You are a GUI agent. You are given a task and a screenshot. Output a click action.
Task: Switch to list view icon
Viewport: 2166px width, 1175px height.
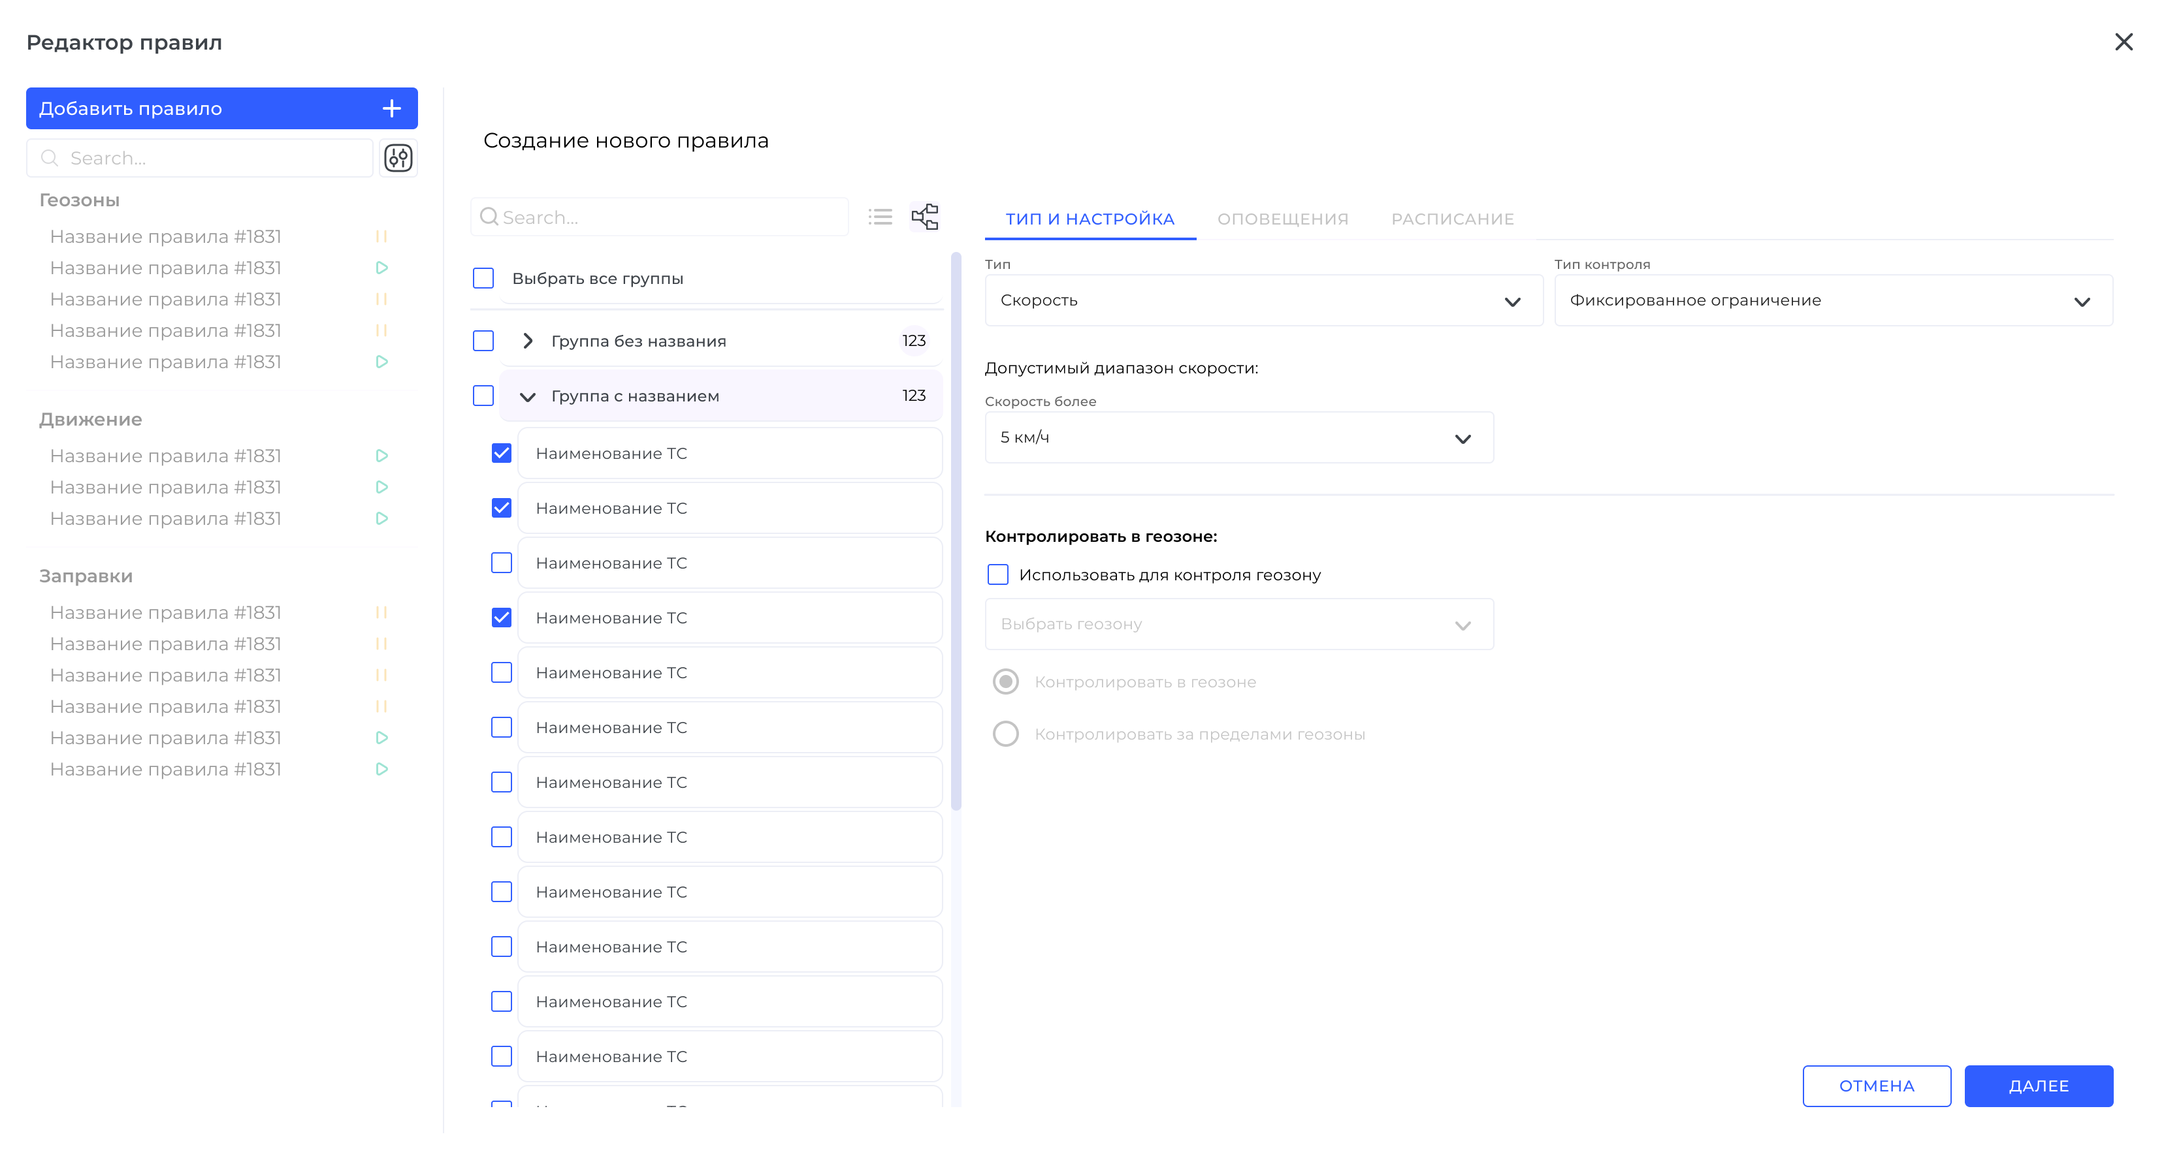[x=879, y=217]
